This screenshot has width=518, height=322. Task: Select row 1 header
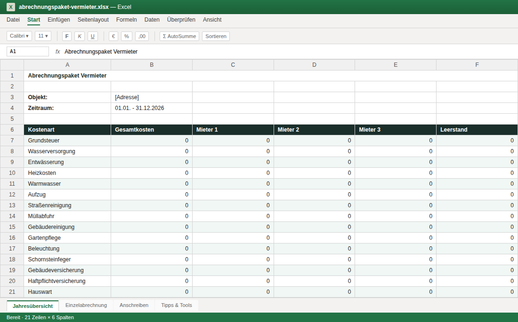point(12,76)
